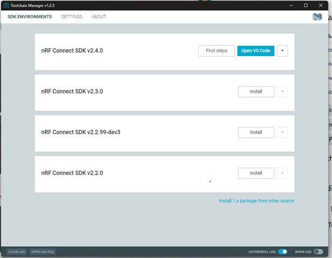Click the Open Log File button
This screenshot has height=258, width=332.
tap(43, 252)
